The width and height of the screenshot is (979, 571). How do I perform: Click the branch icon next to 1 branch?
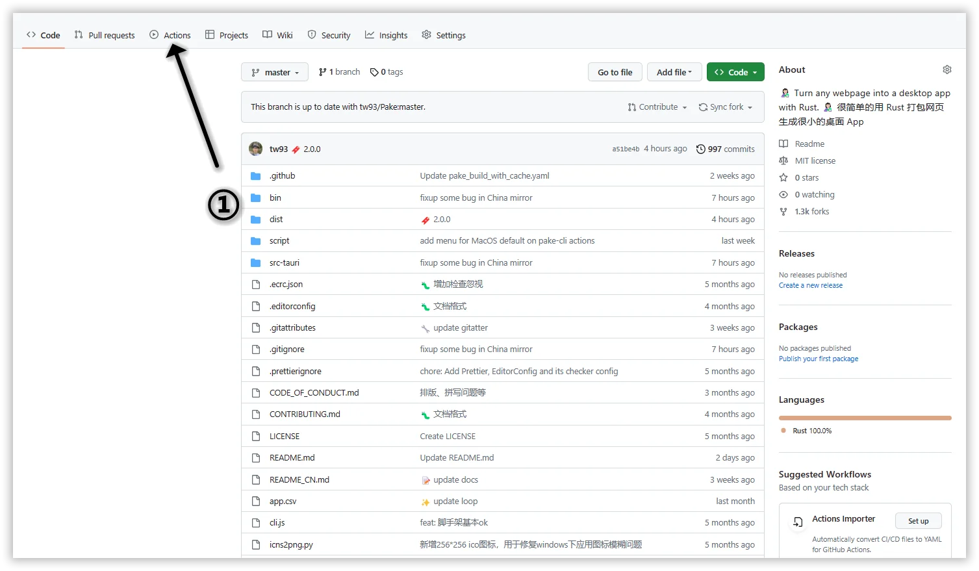(323, 72)
